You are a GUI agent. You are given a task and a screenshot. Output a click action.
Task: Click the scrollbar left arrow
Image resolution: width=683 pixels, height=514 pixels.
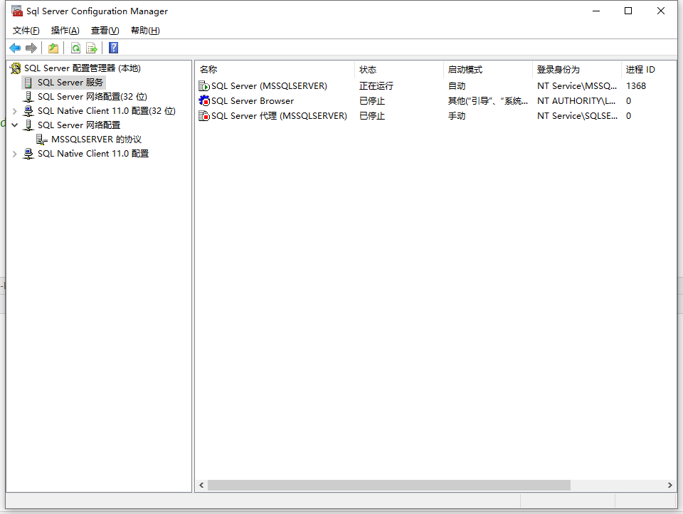(201, 486)
